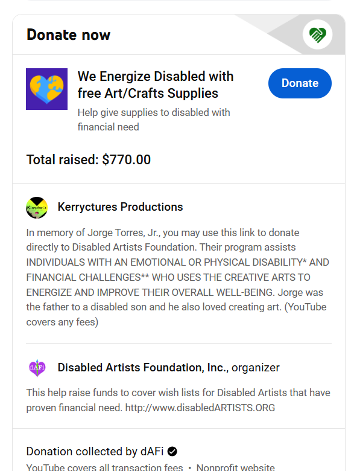This screenshot has height=471, width=354.
Task: Click Donation collected by dAFi text
Action: coord(95,451)
